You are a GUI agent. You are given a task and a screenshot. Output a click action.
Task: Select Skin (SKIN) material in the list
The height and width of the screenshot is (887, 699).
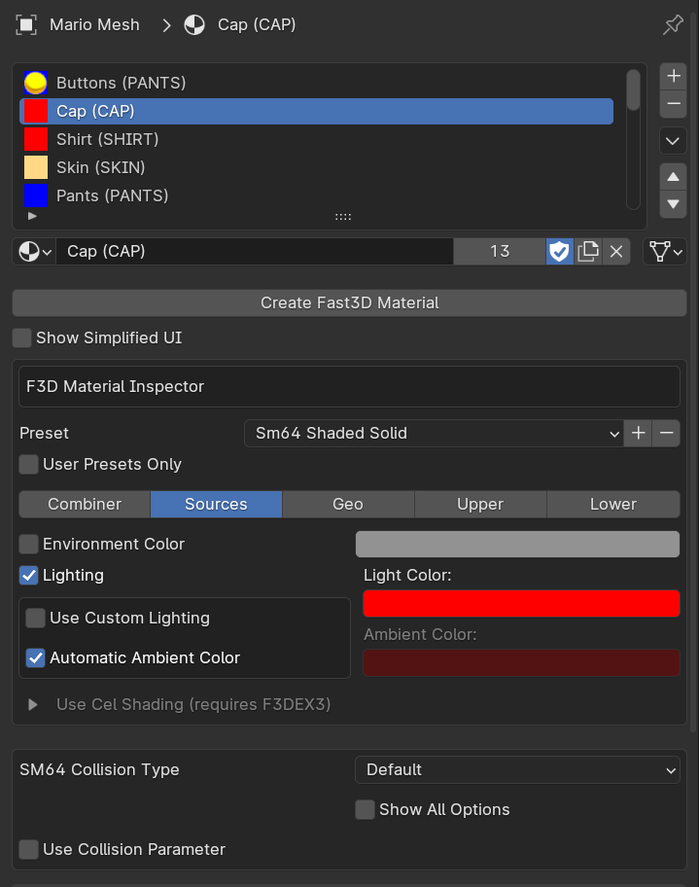click(316, 167)
